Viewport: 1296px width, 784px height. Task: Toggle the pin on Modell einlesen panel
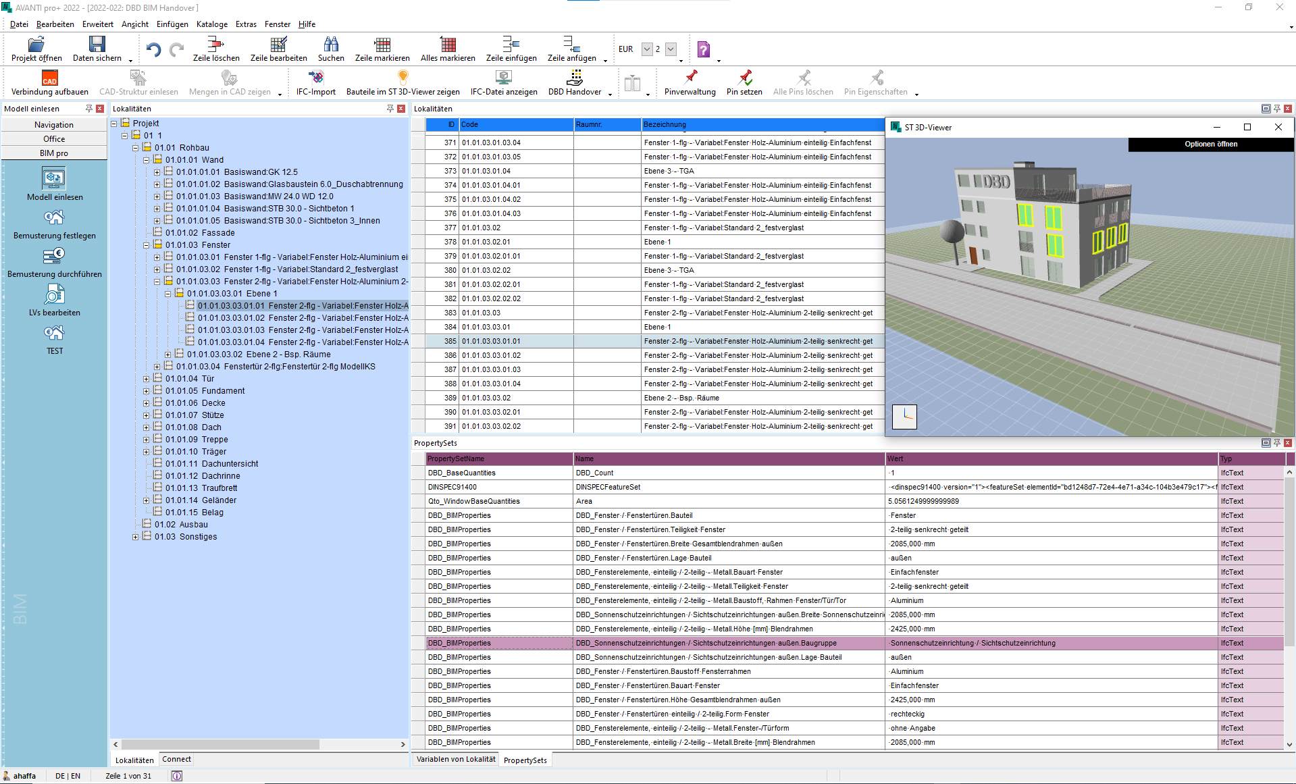[88, 109]
